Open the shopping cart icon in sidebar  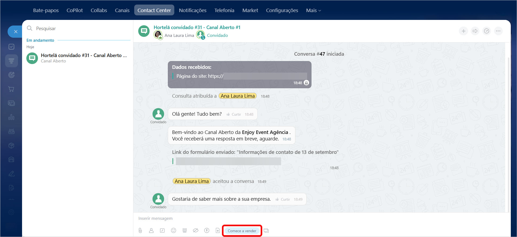pyautogui.click(x=11, y=89)
